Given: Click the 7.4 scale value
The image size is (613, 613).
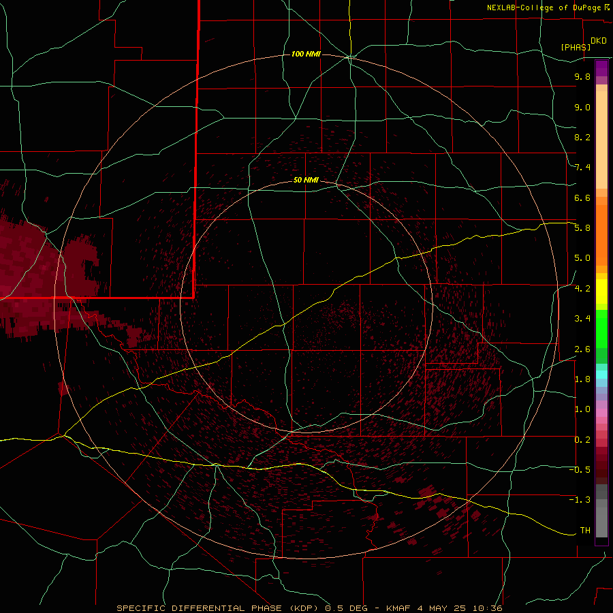Looking at the screenshot, I should click(x=582, y=168).
